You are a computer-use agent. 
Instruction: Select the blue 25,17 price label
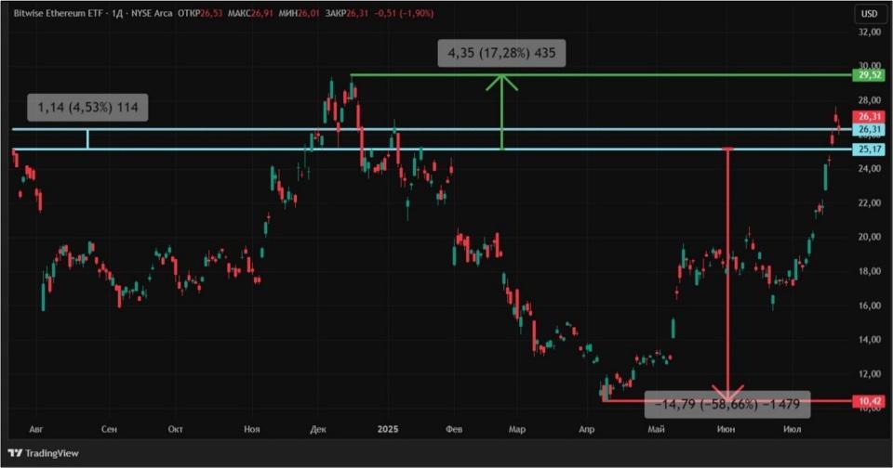[869, 149]
